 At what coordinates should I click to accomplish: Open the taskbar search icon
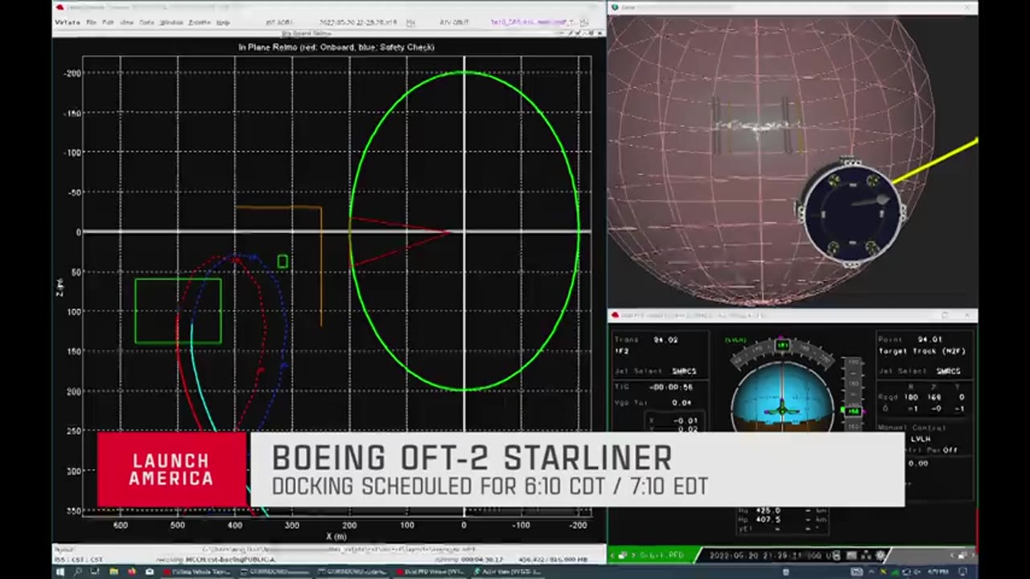point(78,572)
